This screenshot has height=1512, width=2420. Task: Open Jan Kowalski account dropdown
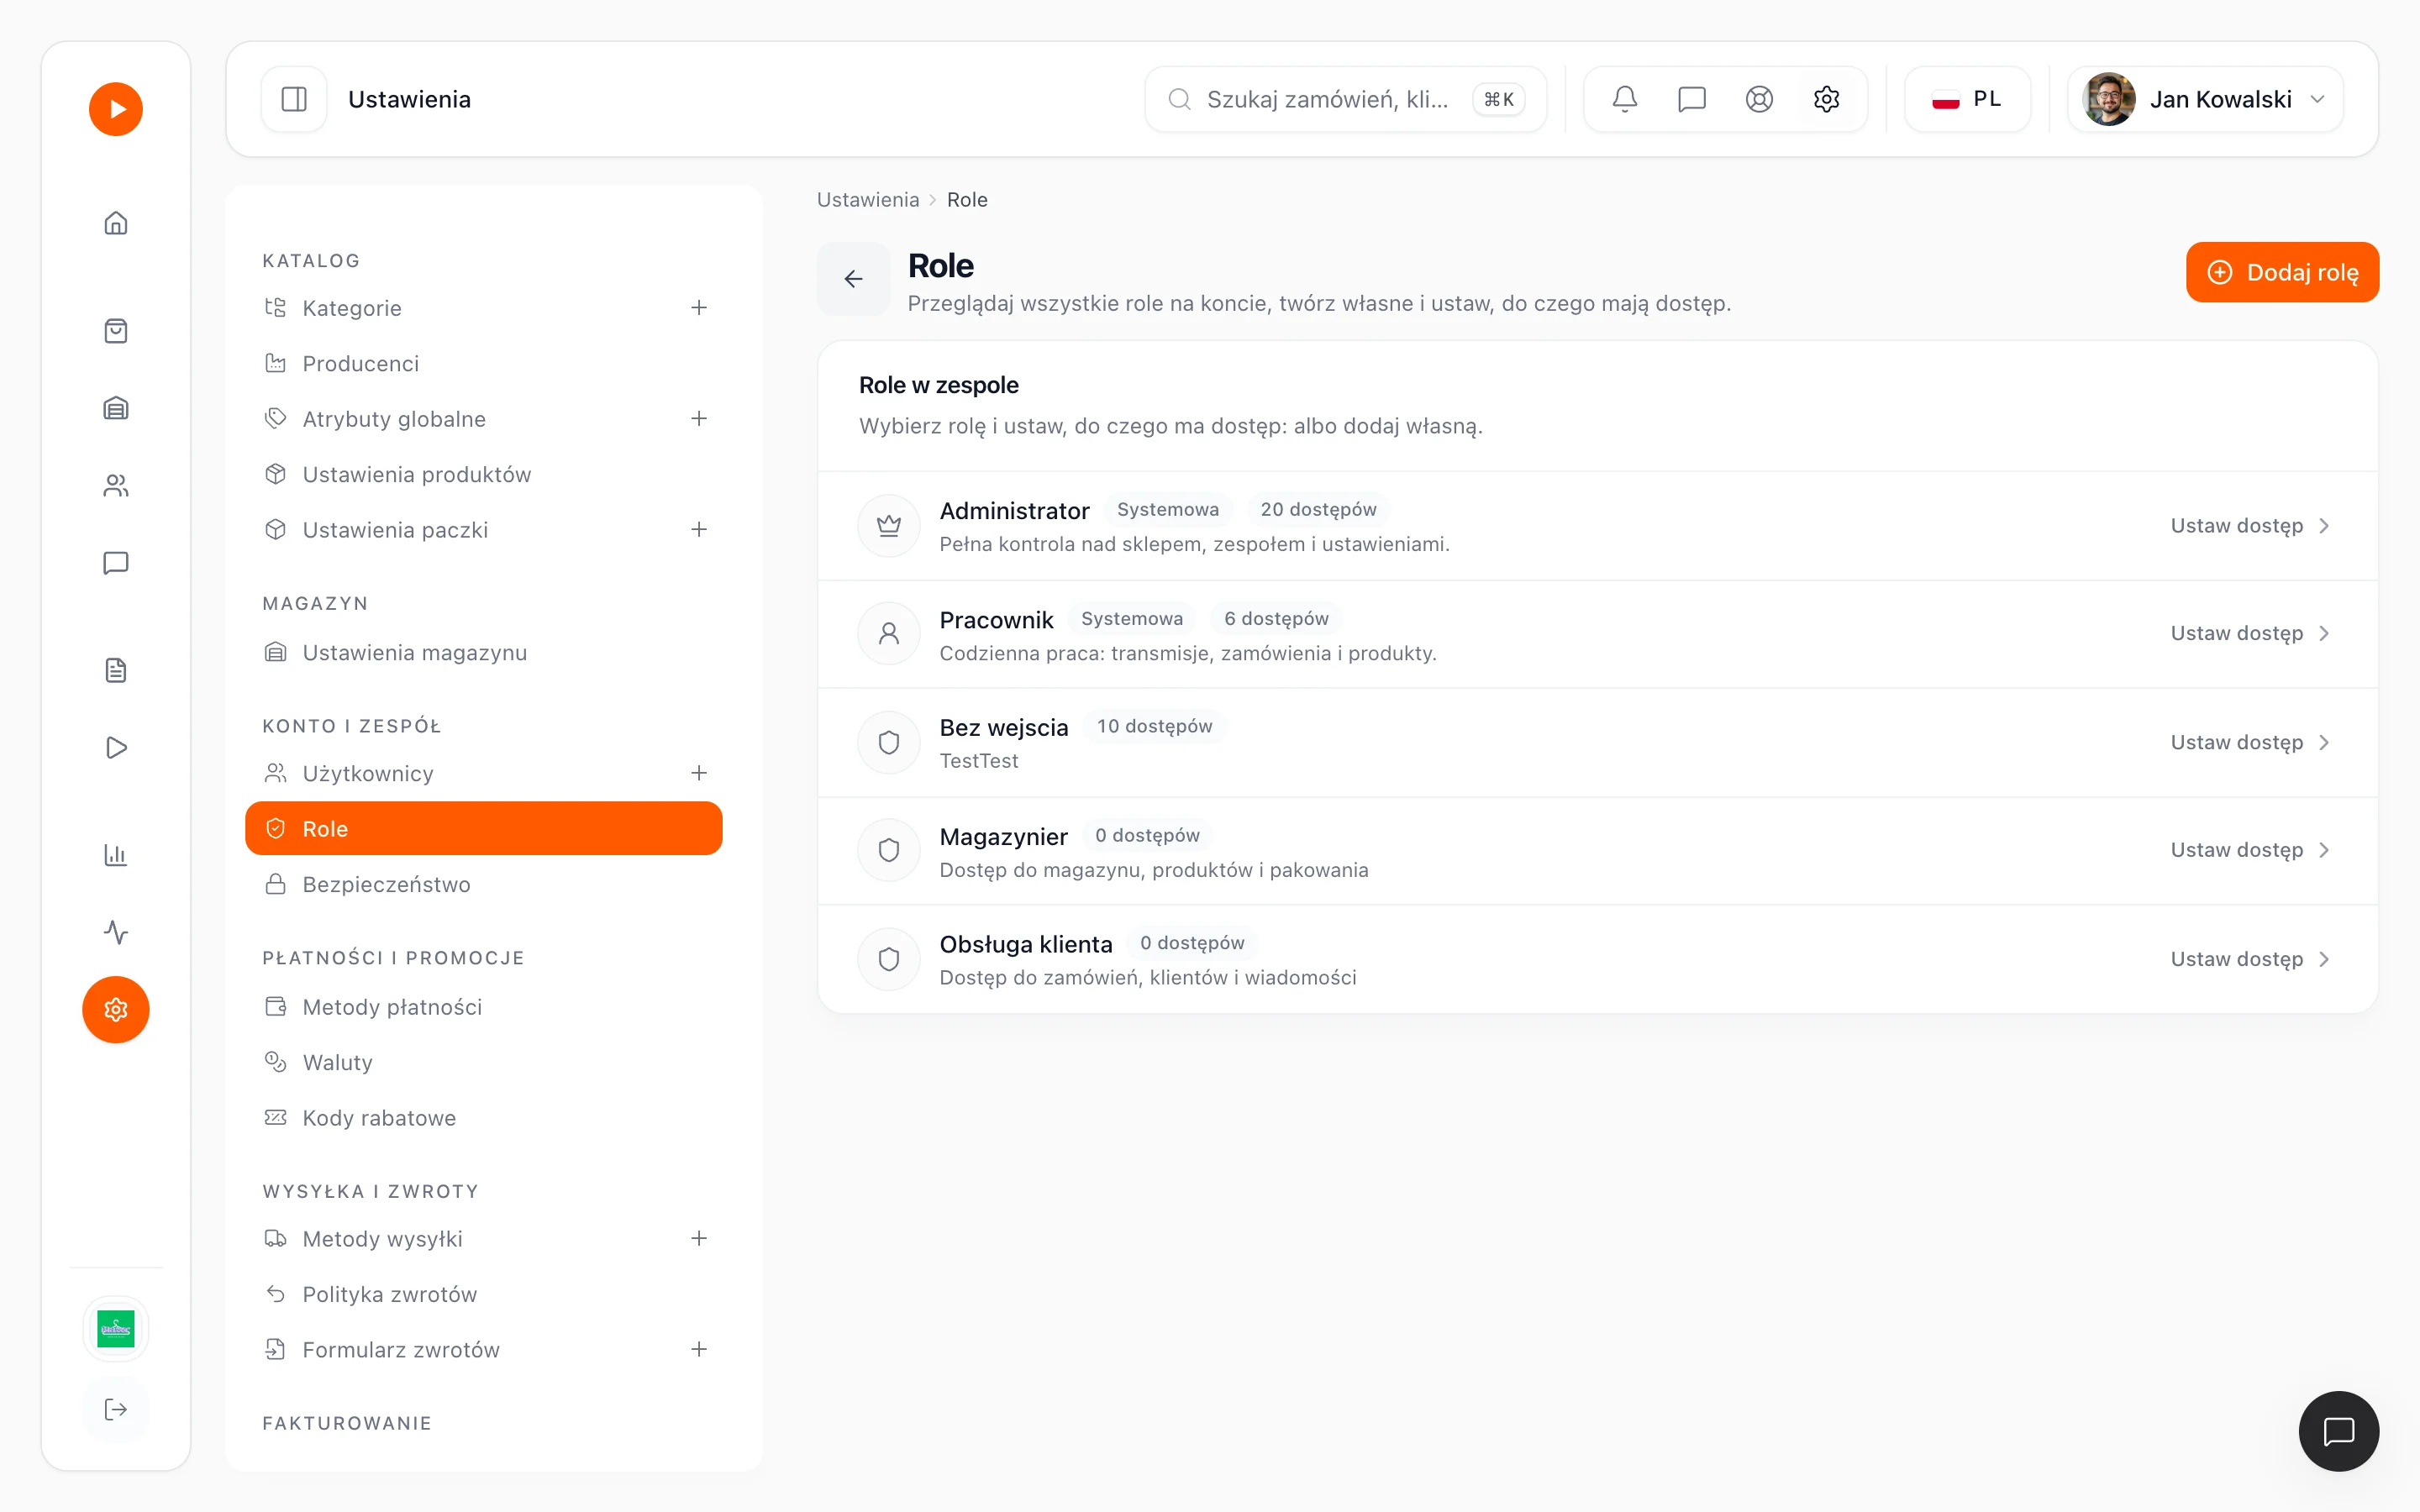click(2205, 99)
